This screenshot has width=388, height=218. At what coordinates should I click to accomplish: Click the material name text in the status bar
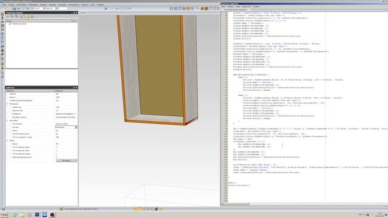(x=81, y=209)
